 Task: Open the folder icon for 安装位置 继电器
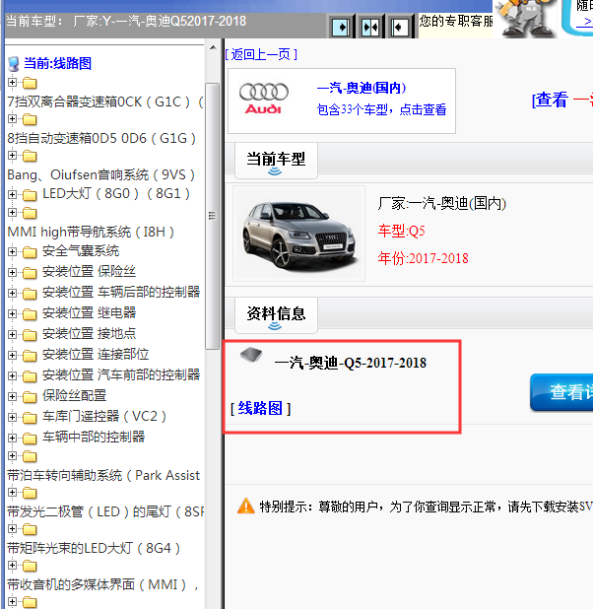pos(30,313)
